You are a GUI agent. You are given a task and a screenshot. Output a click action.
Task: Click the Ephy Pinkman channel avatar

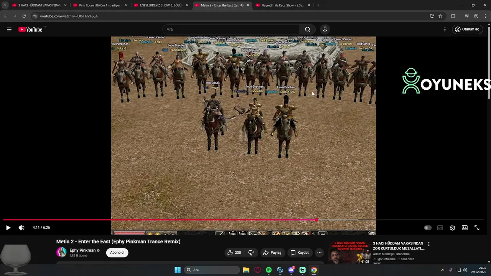pyautogui.click(x=61, y=252)
